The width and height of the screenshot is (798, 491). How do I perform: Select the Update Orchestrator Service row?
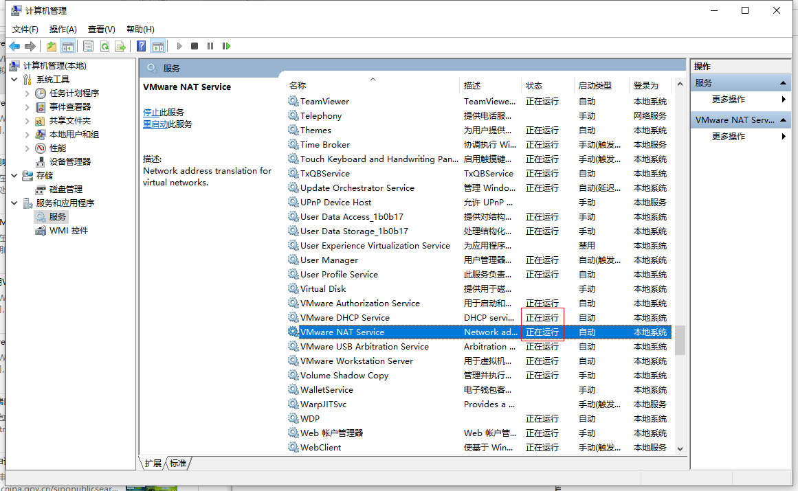coord(478,187)
